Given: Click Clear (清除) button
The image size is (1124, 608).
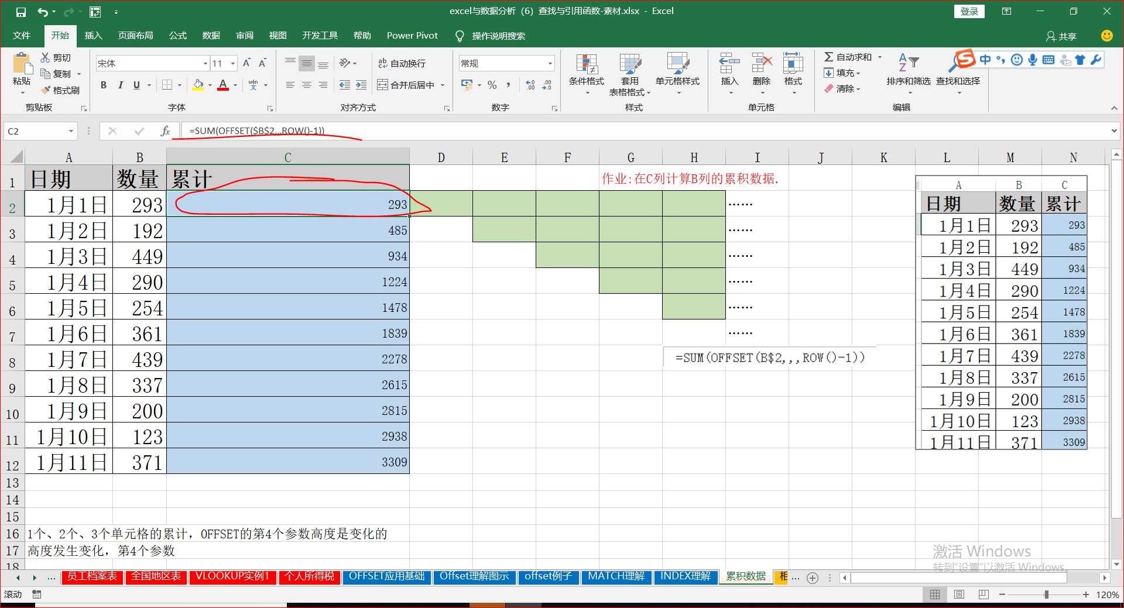Looking at the screenshot, I should coord(842,89).
